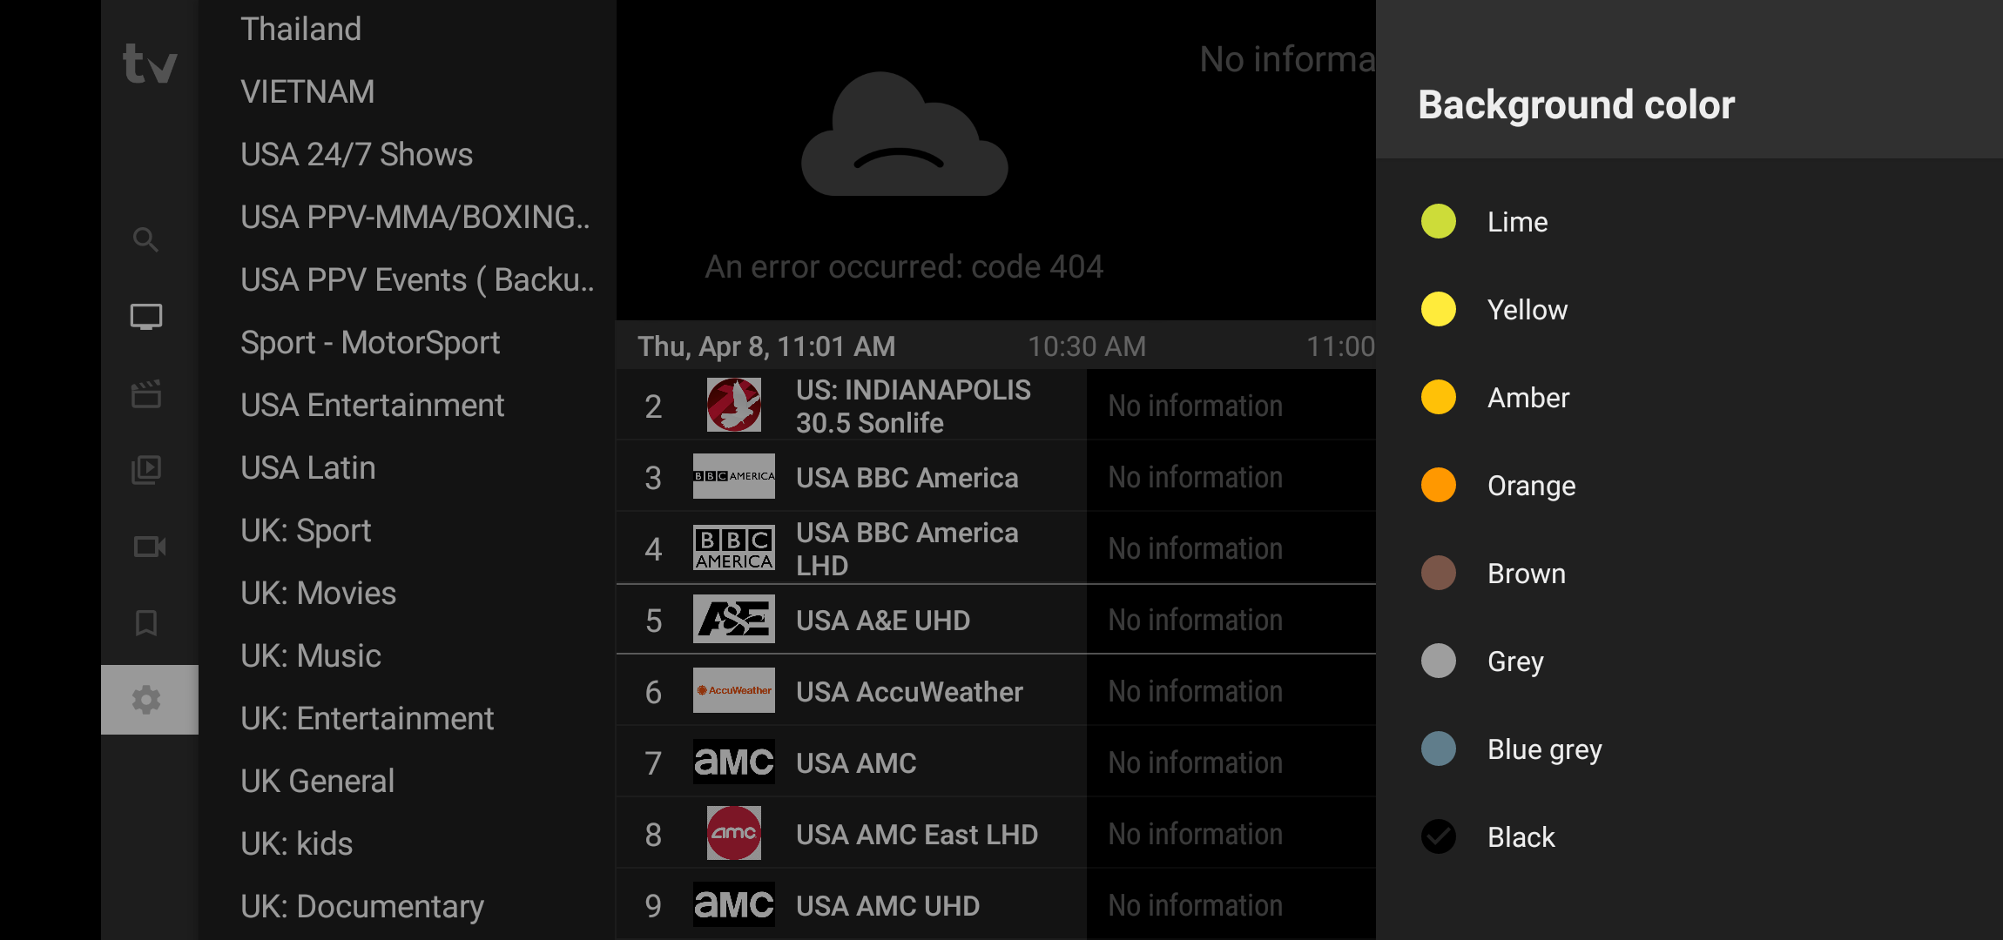Select channel 3 USA BBC America

click(x=852, y=477)
